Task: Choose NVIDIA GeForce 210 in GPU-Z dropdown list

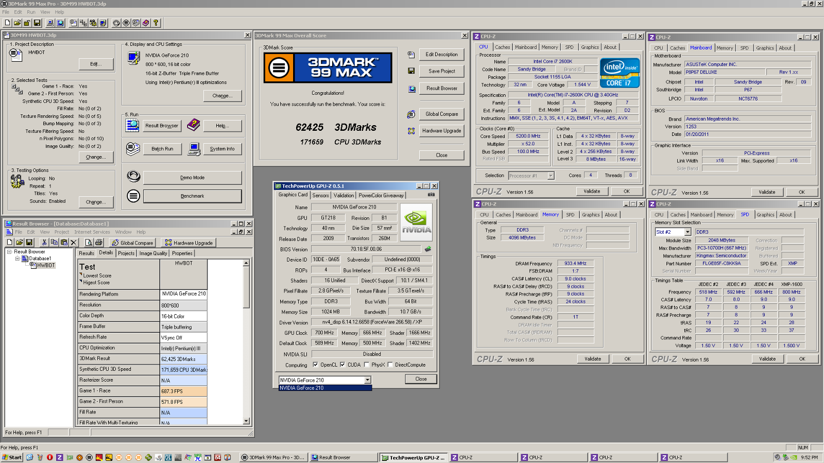Action: pos(325,388)
